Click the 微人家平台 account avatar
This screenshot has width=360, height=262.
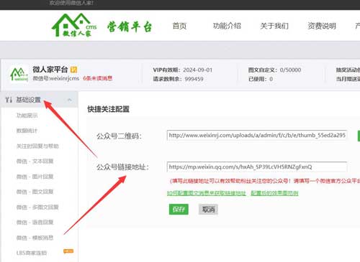[x=19, y=75]
